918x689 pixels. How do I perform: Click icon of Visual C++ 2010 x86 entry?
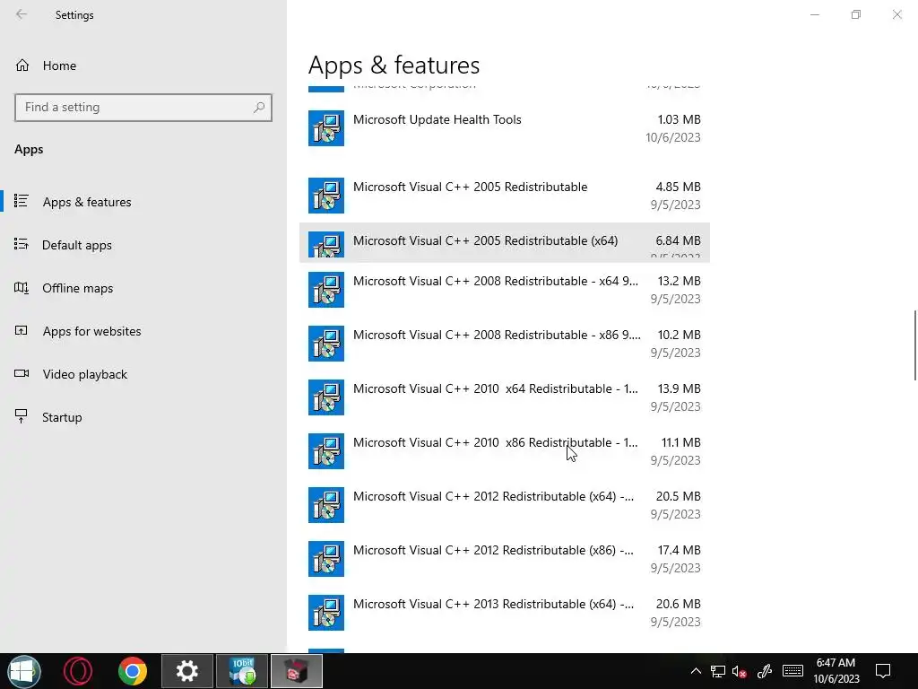click(326, 451)
